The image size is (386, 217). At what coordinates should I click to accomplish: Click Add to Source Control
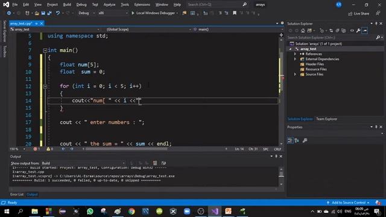(349, 203)
